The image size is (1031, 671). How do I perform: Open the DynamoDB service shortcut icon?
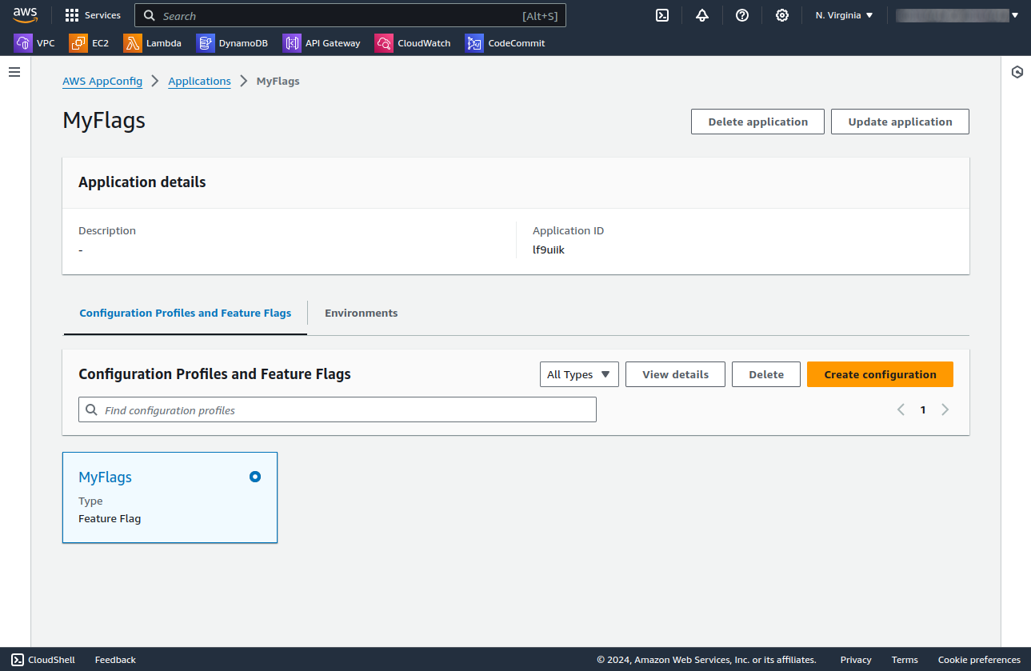pyautogui.click(x=206, y=43)
